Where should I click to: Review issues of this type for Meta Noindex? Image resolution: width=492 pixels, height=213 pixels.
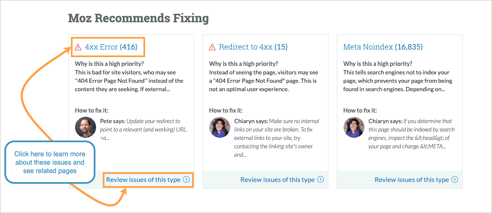[411, 180]
